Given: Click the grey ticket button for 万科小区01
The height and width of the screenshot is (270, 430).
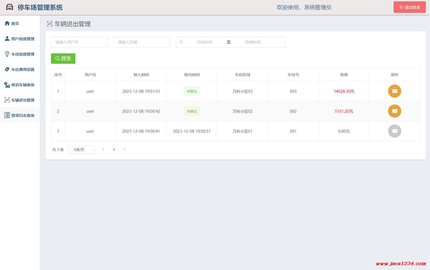Looking at the screenshot, I should pos(394,131).
